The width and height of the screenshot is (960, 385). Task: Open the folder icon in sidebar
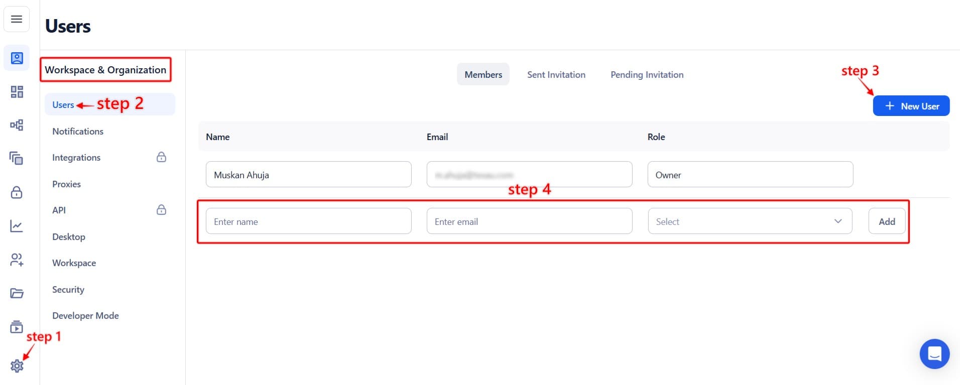pyautogui.click(x=17, y=293)
